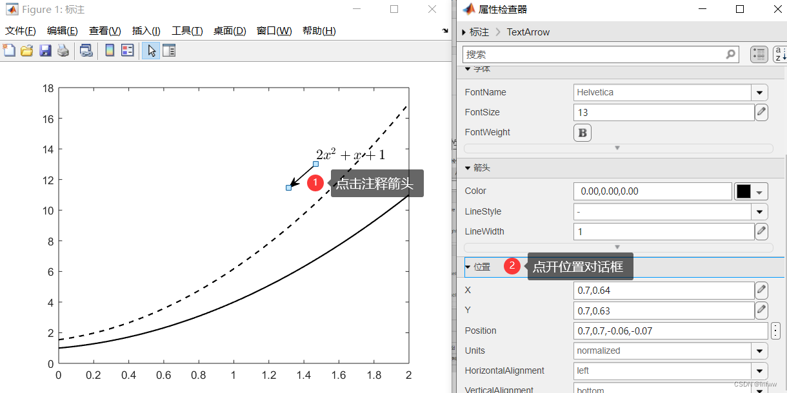
Task: Click the Link Plot chain icon
Action: [x=85, y=50]
